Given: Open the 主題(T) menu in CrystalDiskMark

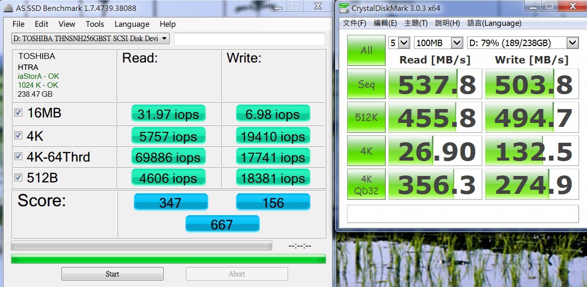Looking at the screenshot, I should 416,23.
